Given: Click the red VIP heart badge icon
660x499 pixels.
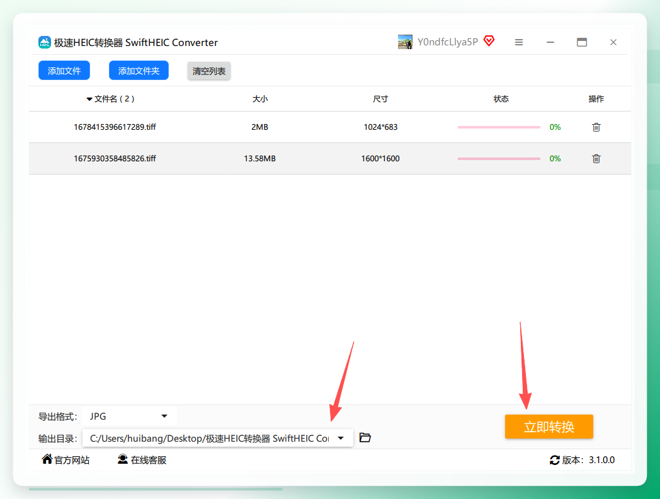Looking at the screenshot, I should pos(489,41).
